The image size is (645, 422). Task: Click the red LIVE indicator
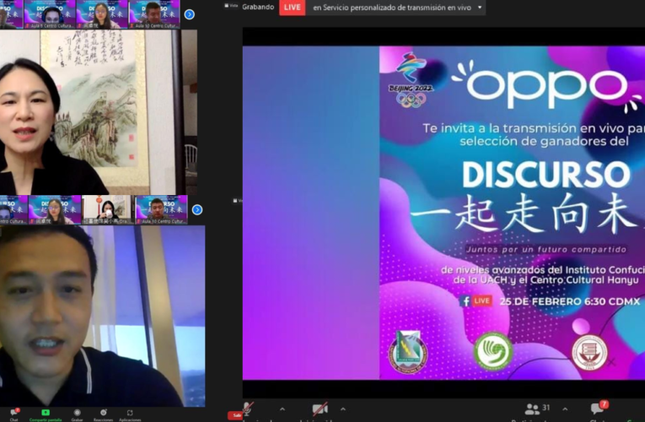click(292, 8)
